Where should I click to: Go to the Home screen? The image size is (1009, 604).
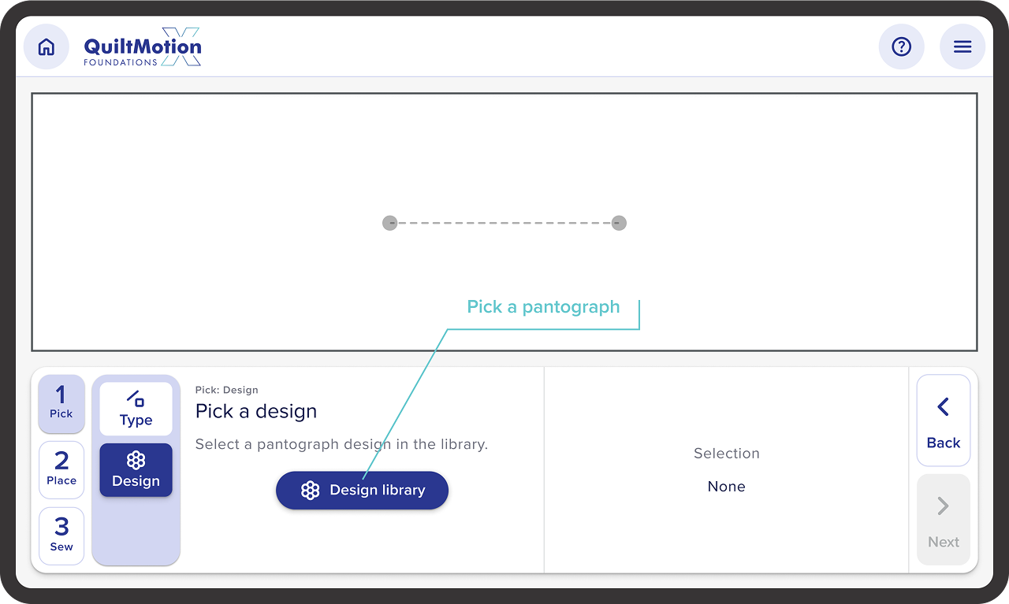tap(47, 47)
